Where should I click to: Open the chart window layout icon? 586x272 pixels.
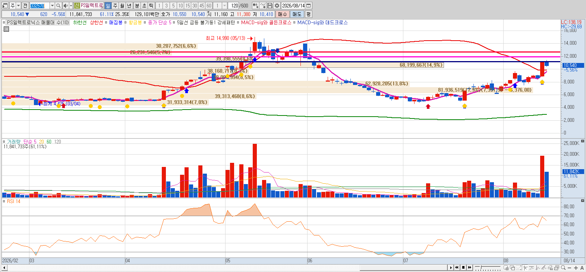click(5, 6)
